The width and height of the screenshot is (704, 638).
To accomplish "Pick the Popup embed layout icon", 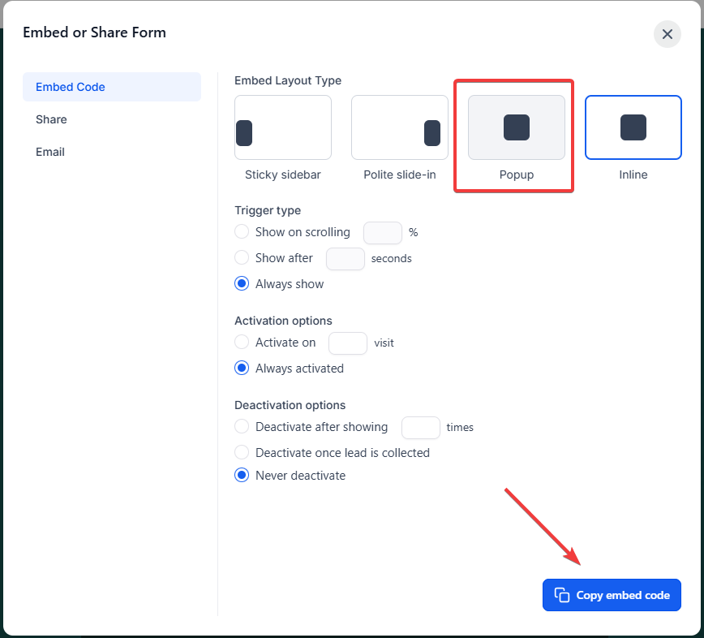I will coord(517,127).
